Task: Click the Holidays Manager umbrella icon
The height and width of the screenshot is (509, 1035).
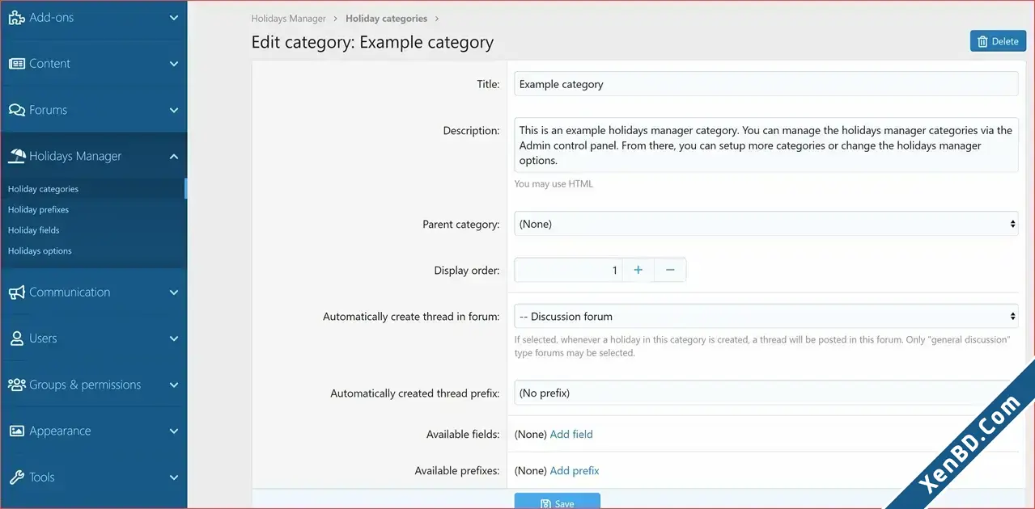Action: coord(16,156)
